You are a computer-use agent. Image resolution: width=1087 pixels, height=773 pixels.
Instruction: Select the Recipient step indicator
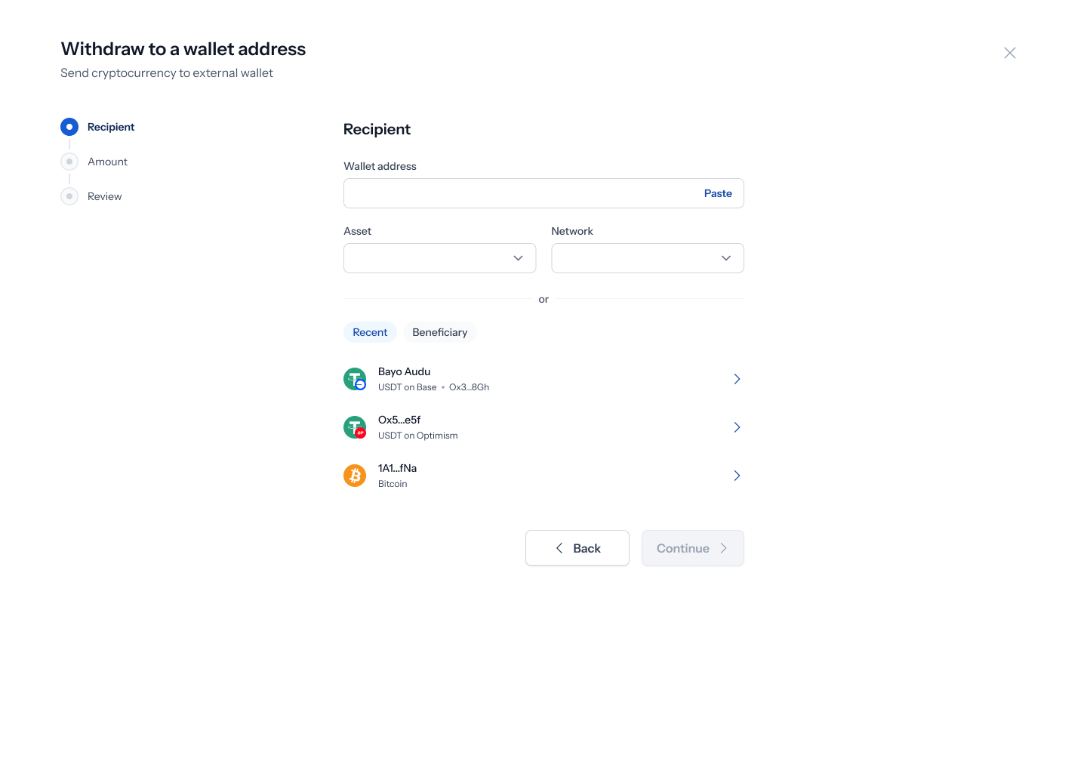[69, 127]
